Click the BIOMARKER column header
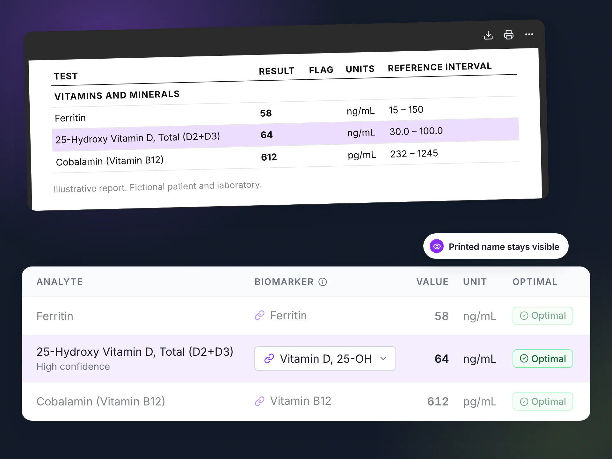612x459 pixels. click(x=284, y=282)
